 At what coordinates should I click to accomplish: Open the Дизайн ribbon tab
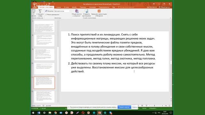(x=74, y=7)
